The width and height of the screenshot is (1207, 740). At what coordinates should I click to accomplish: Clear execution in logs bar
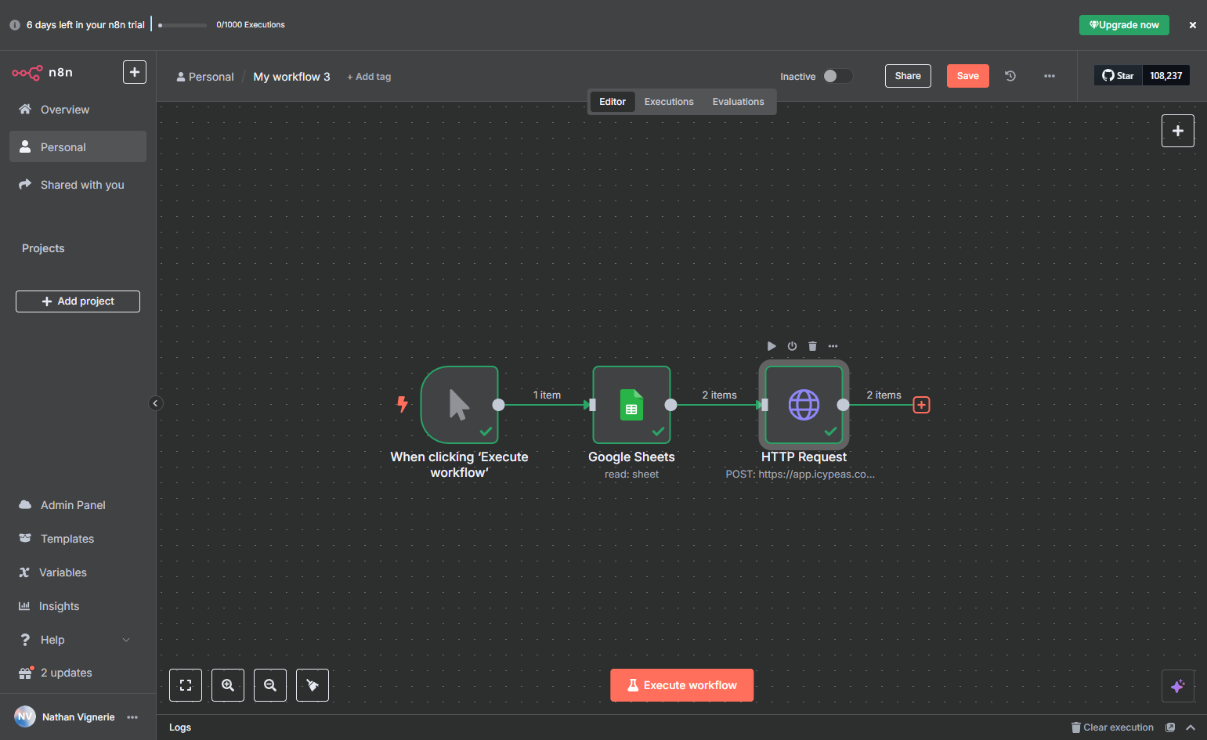(x=1112, y=727)
